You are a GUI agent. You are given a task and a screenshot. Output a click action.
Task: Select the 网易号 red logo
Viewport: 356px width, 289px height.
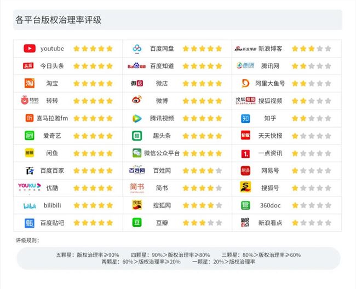click(245, 171)
